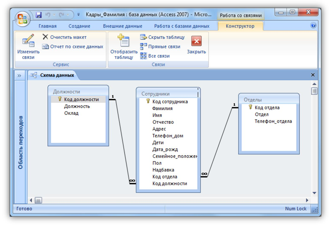
Task: Select Код должности field in Сотрудники
Action: [168, 183]
